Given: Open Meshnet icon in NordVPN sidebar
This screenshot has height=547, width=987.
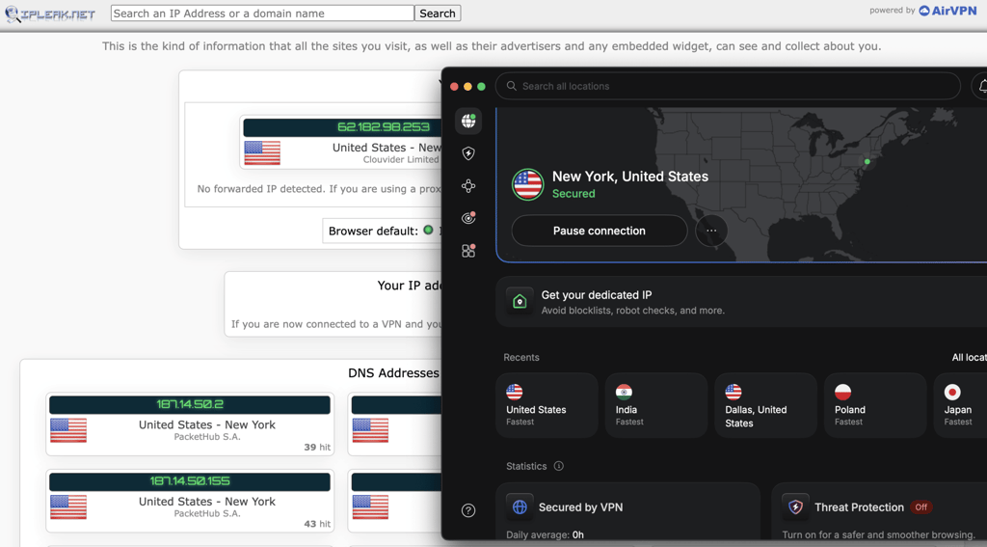Looking at the screenshot, I should tap(468, 186).
